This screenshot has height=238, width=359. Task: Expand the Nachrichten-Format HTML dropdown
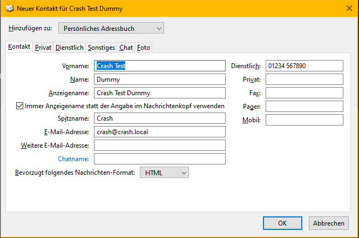pos(164,173)
